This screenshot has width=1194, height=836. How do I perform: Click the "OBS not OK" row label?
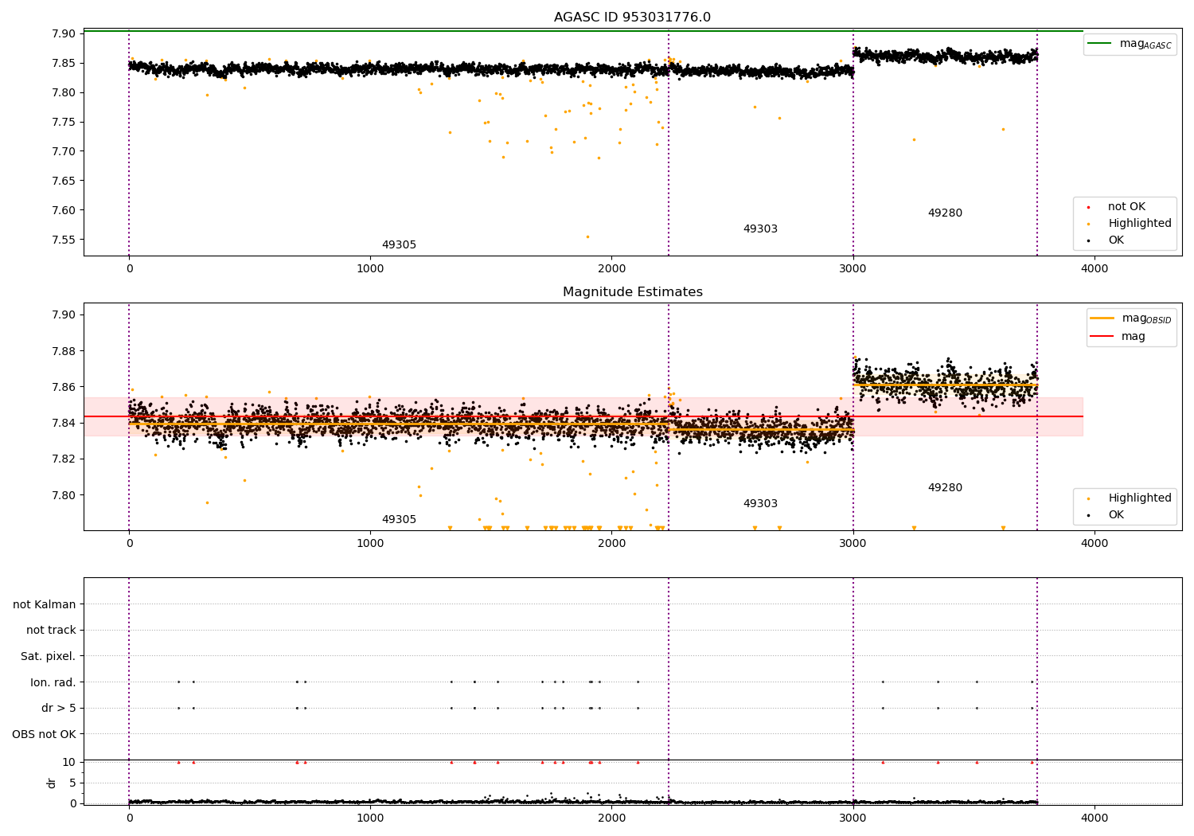coord(45,734)
